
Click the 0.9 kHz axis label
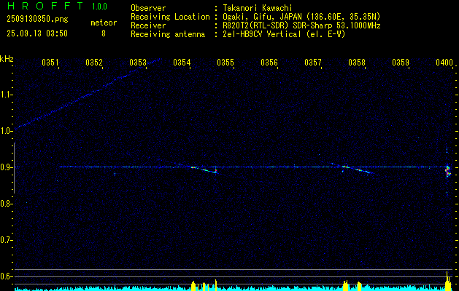pos(5,167)
